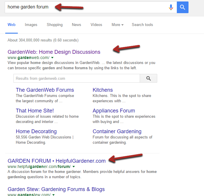Open the Appliances Forum sitelink
This screenshot has height=196, width=204.
114,111
